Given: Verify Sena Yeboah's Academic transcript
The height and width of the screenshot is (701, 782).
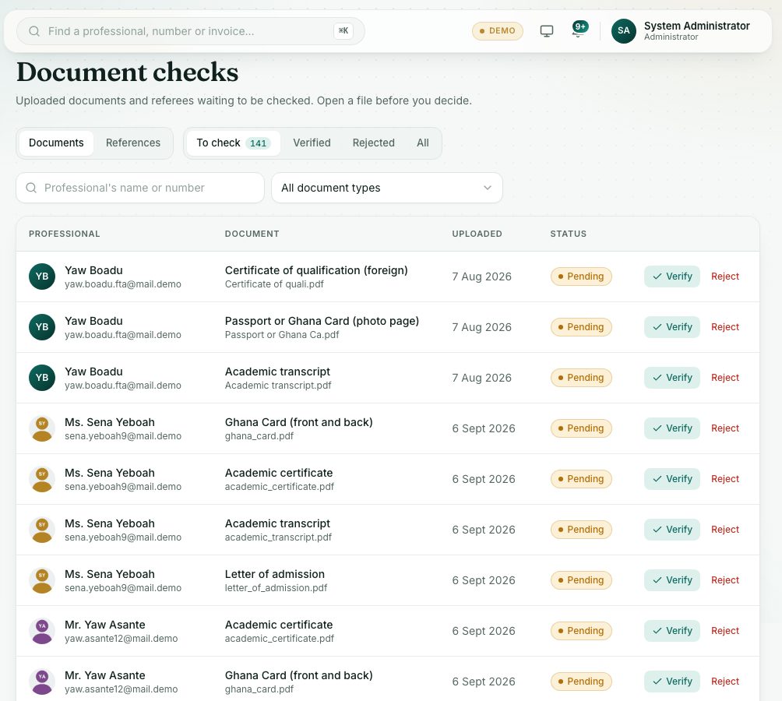Looking at the screenshot, I should click(671, 530).
